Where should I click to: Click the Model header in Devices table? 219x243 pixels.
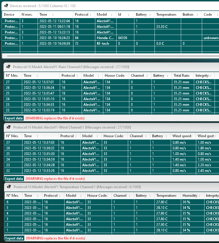pos(106,15)
